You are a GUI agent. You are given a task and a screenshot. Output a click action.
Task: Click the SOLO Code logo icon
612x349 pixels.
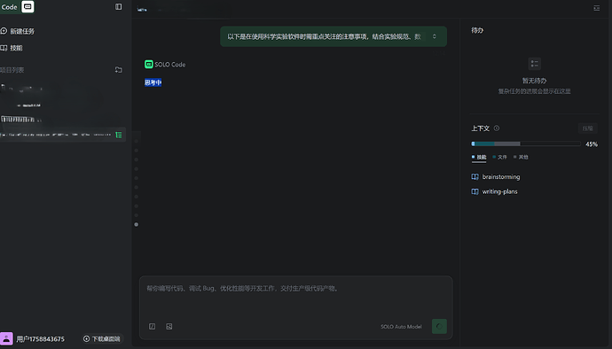pos(27,6)
